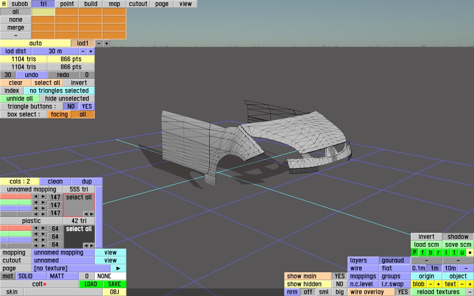
Task: Open the cutout selector showing unnamed
Action: click(x=63, y=260)
